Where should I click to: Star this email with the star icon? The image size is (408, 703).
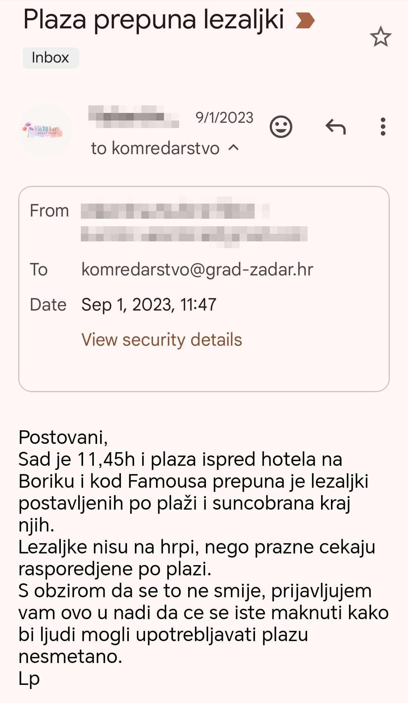[380, 37]
